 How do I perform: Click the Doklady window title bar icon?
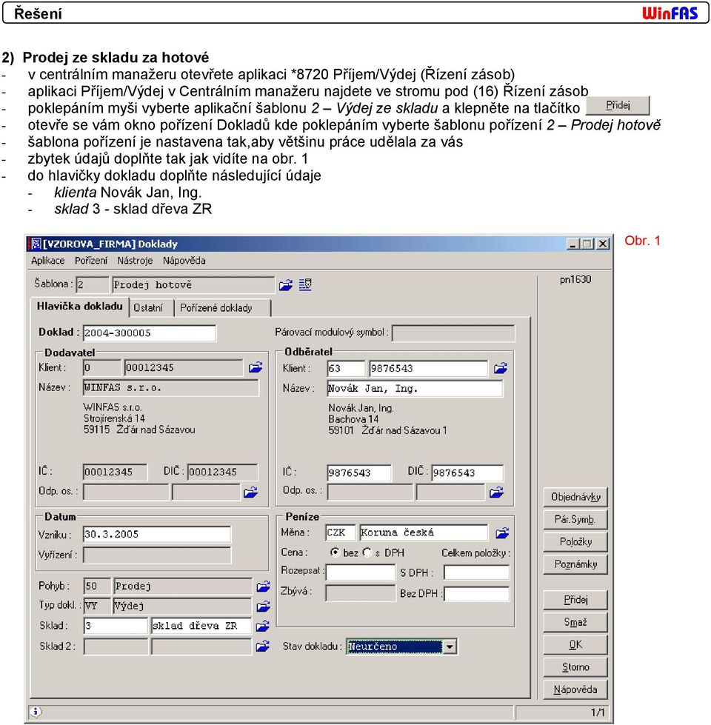point(35,244)
